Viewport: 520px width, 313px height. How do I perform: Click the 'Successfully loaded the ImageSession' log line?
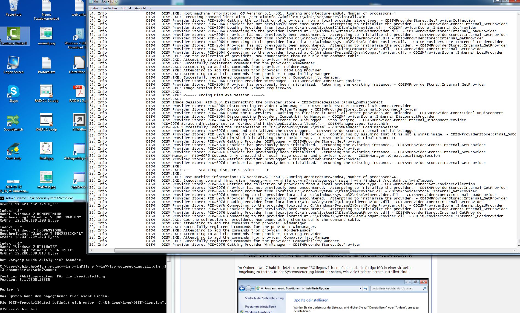[280, 127]
